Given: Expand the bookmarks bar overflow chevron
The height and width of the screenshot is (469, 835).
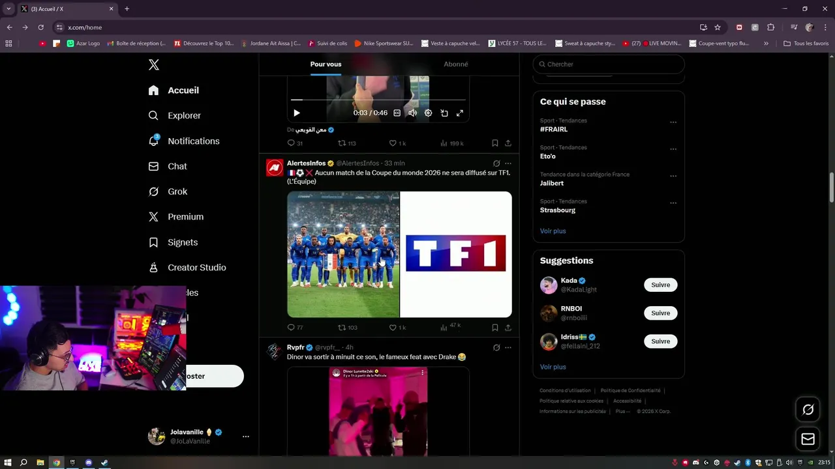Looking at the screenshot, I should tap(766, 44).
